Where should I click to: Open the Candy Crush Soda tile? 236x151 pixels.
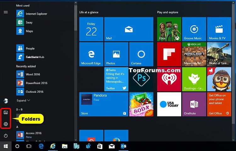pyautogui.click(x=141, y=104)
